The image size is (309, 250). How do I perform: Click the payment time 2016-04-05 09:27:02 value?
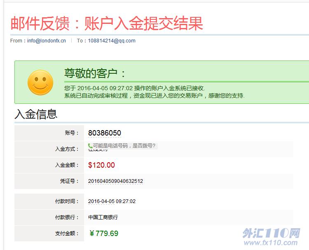[112, 201]
